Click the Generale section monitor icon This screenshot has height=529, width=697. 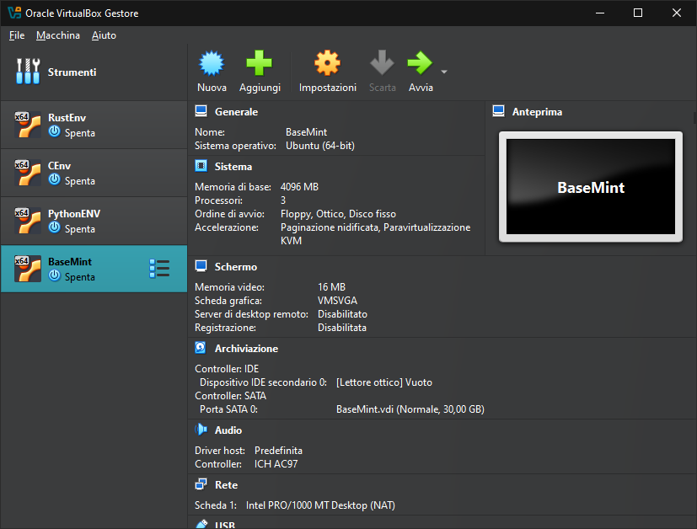coord(201,111)
